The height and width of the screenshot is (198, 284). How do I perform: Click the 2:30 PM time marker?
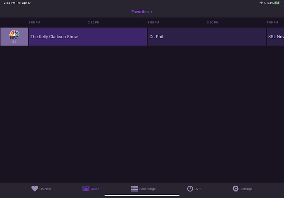(x=94, y=22)
